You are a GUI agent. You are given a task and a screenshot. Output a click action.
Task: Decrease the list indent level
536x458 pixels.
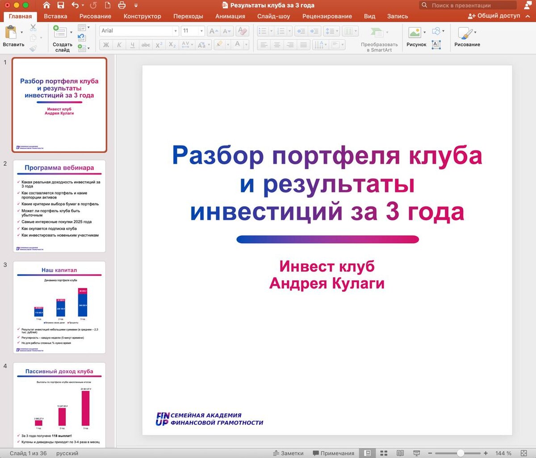301,31
